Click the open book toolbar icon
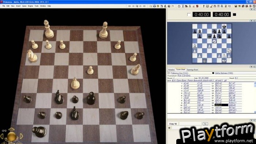This screenshot has width=256, height=144. tap(207, 6)
